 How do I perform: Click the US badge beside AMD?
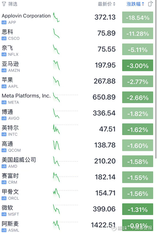click(x=4, y=166)
